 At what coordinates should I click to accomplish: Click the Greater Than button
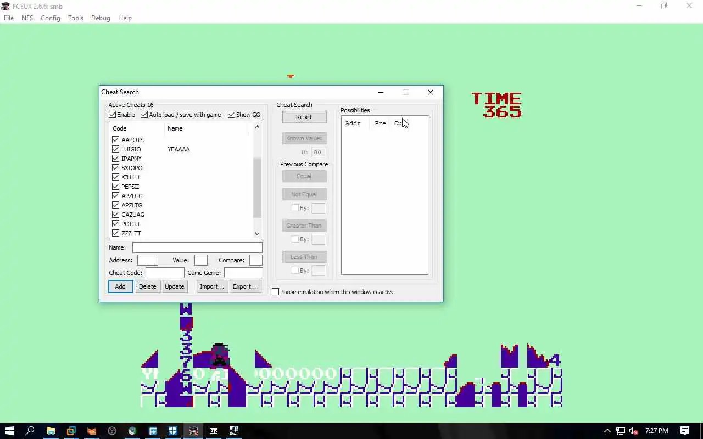click(x=304, y=226)
